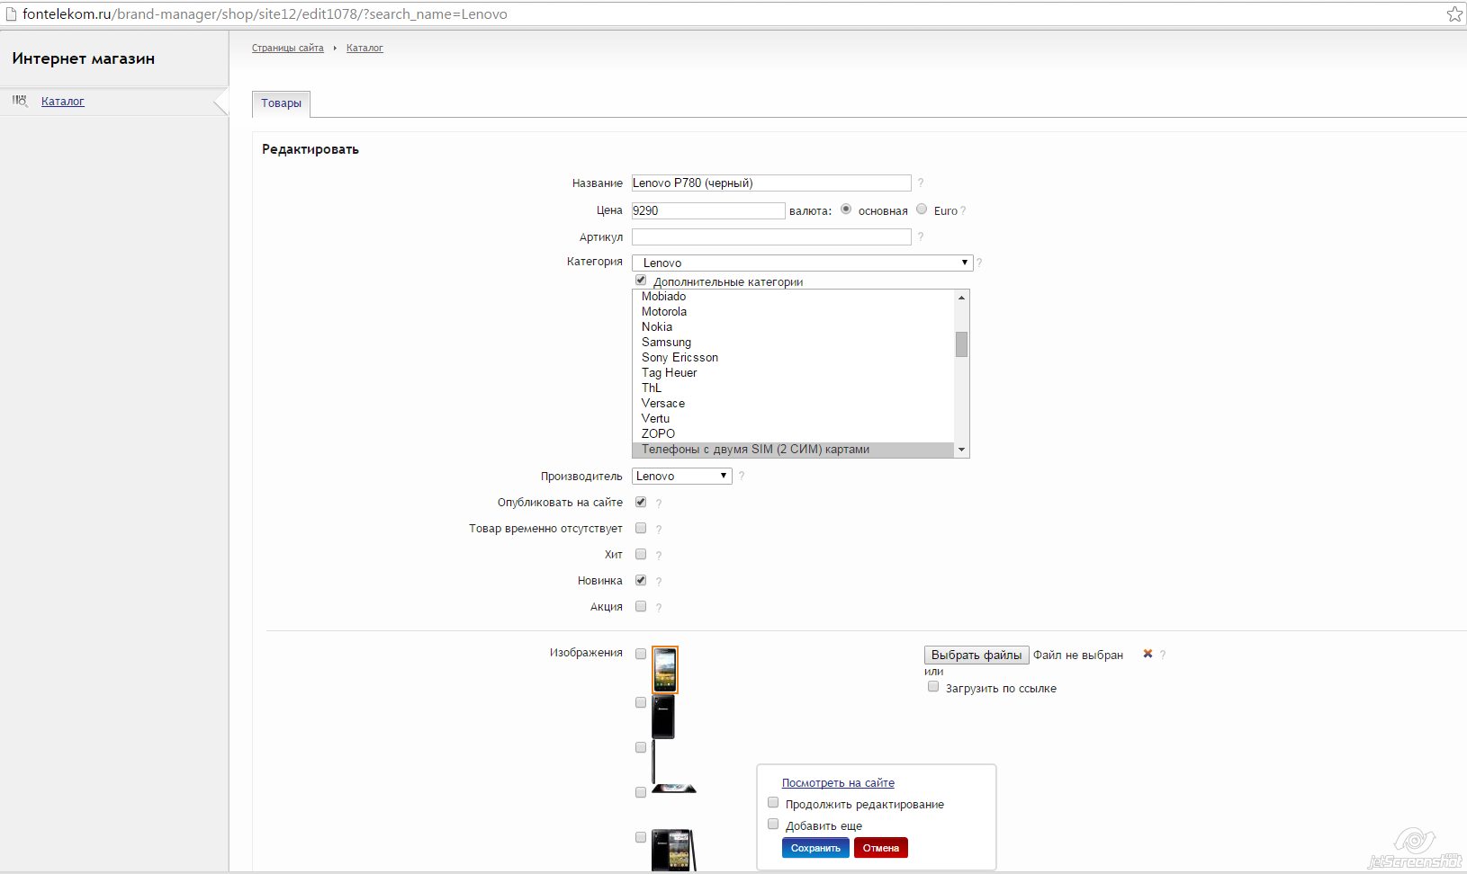Toggle the Дополнительные категории checkbox
The image size is (1467, 874).
pyautogui.click(x=641, y=281)
